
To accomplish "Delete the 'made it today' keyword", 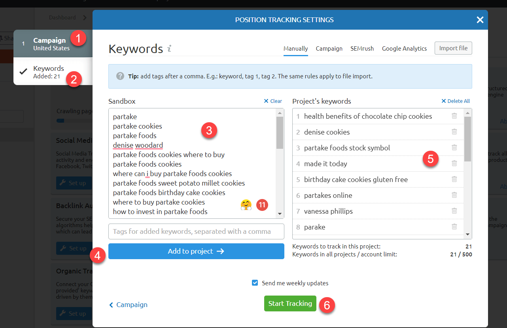I will pos(454,163).
